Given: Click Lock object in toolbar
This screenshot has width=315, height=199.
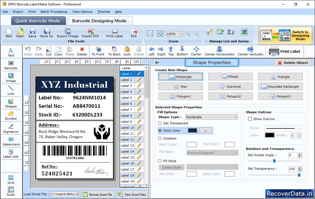Looking at the screenshot, I should point(127,51).
